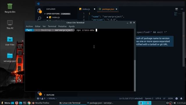Click the VS Code editor vertical scrollbar

[x=183, y=39]
